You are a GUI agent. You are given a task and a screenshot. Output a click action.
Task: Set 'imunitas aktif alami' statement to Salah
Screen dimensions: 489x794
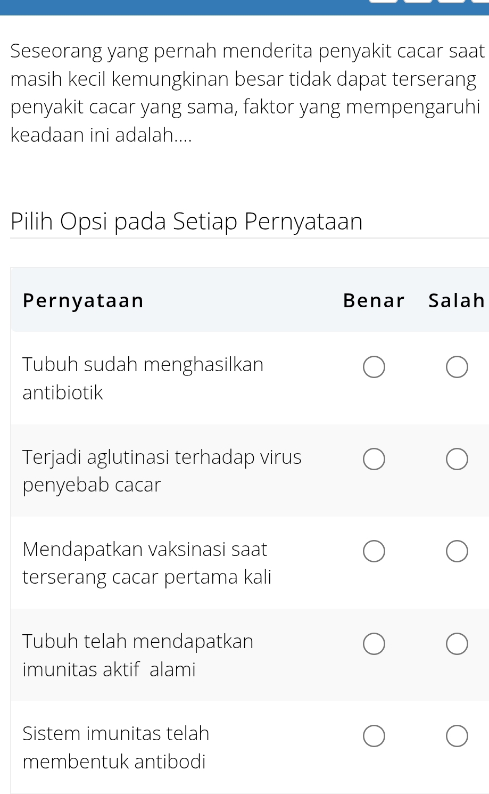pos(457,644)
